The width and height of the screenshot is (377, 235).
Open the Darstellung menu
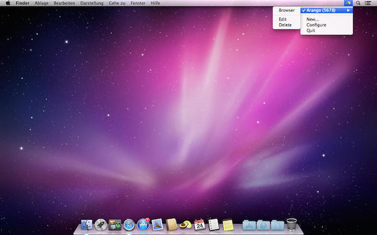[x=92, y=3]
